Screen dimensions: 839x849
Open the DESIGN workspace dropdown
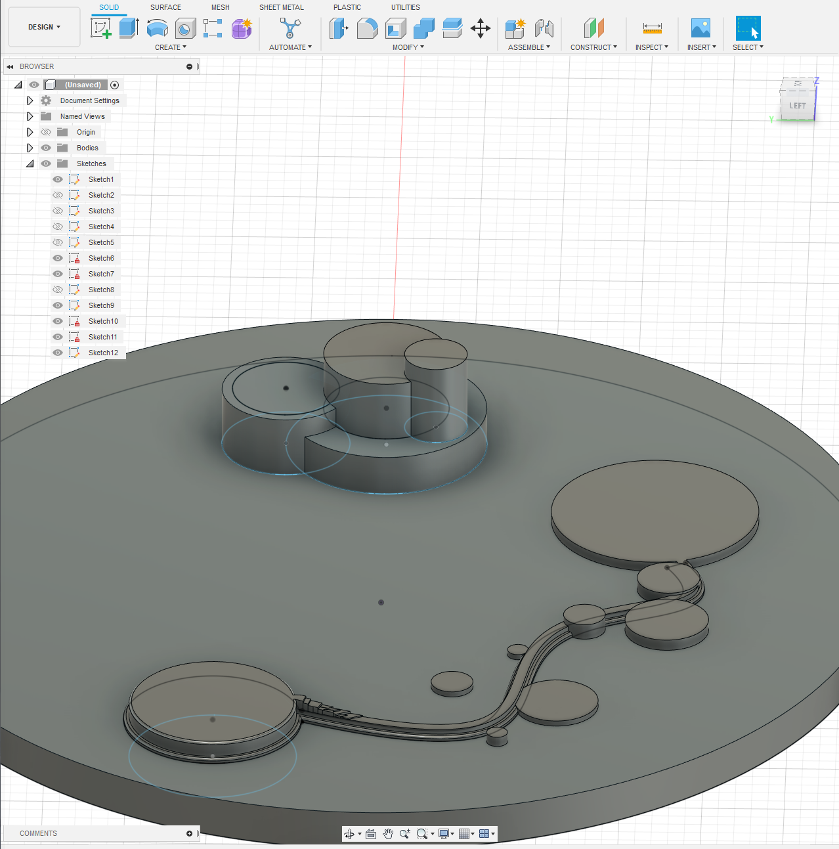(44, 27)
